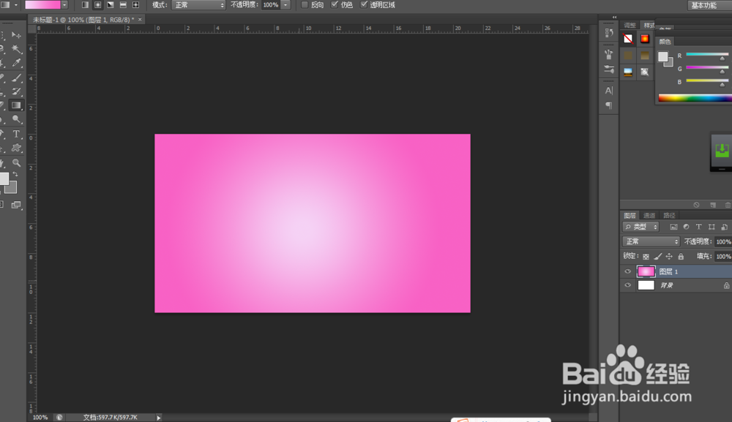Toggle lock transparent pixels
Viewport: 732px width, 422px height.
click(646, 257)
